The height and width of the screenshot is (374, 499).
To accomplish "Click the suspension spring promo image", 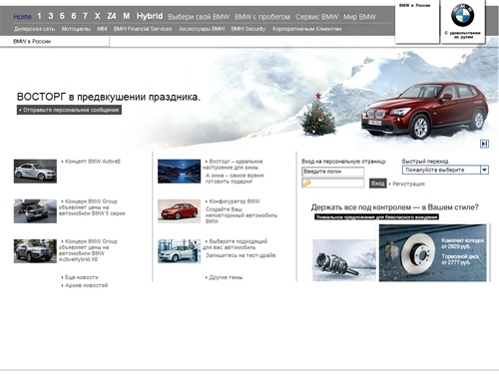I will click(344, 260).
